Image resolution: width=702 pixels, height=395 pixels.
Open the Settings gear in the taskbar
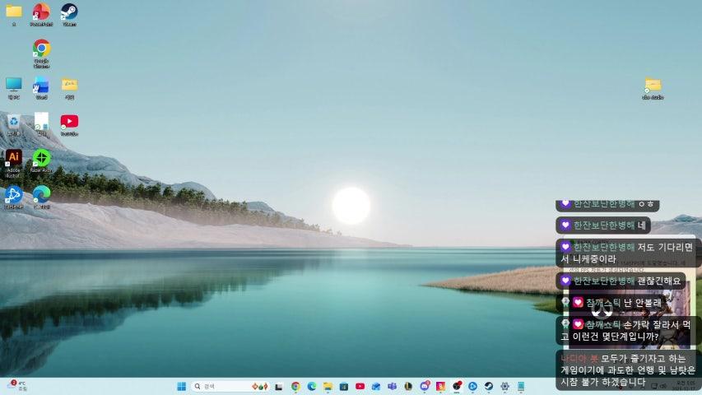pos(504,386)
